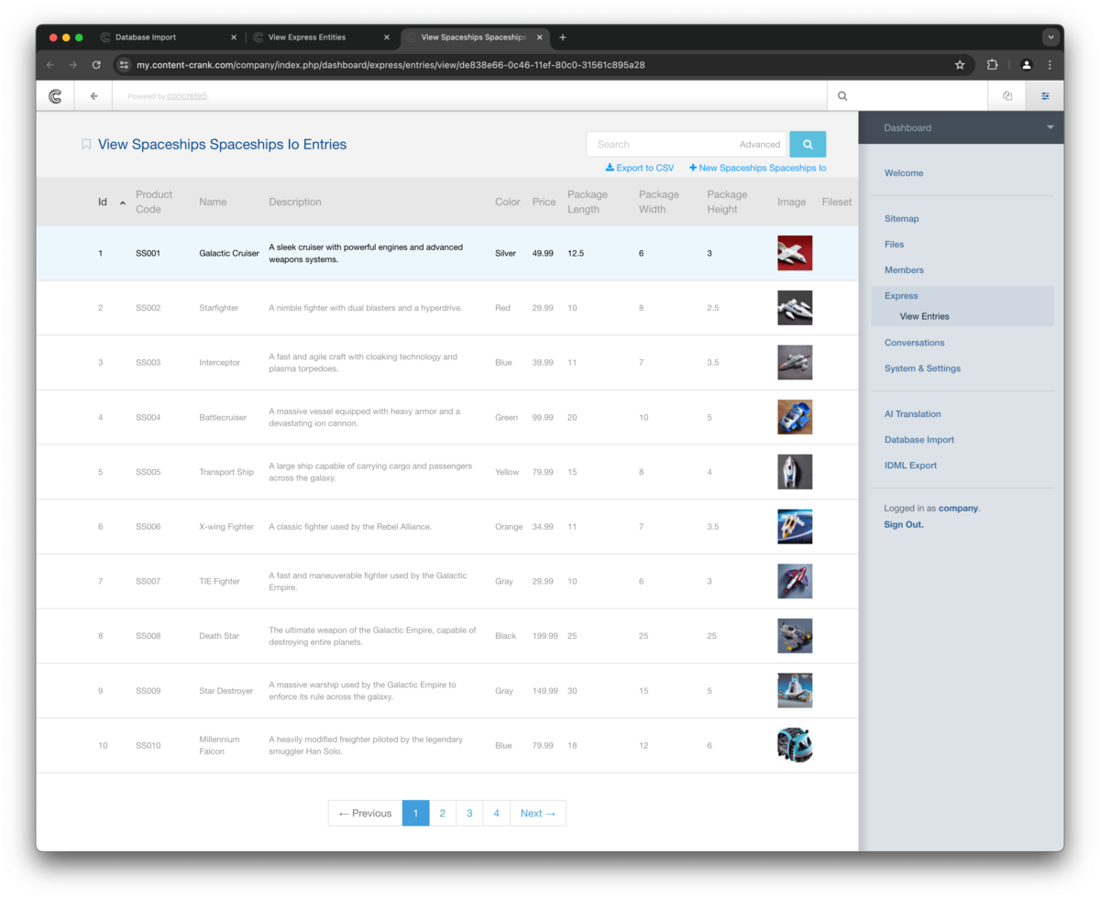Click the company username link
The image size is (1100, 899).
coord(958,508)
